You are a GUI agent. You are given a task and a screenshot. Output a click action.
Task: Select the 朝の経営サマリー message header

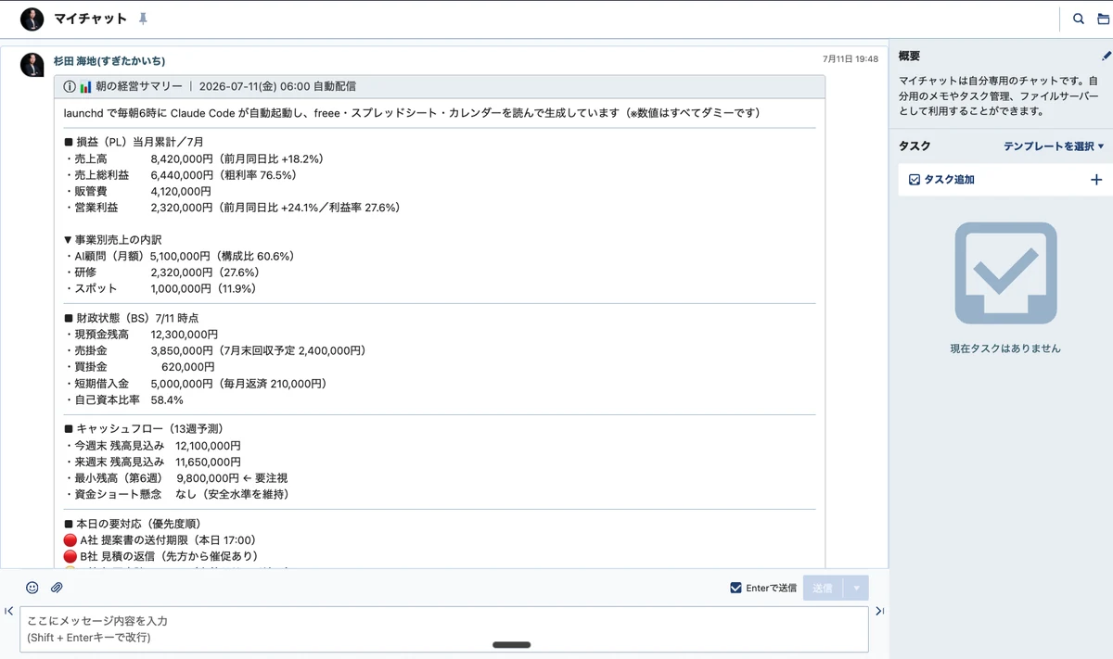pos(439,87)
